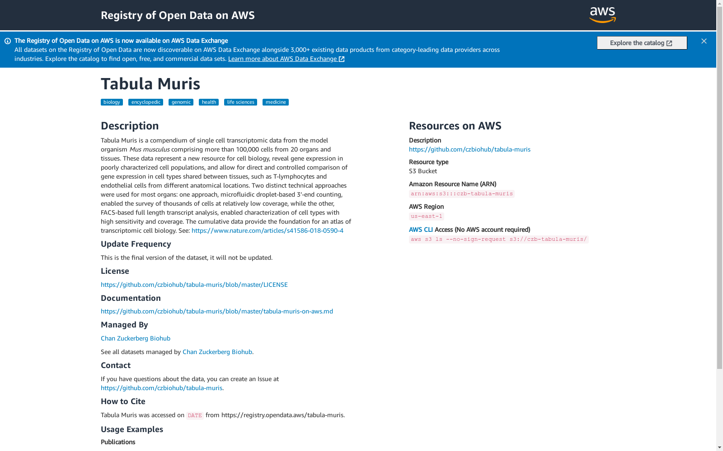Open Learn more about AWS Data Exchange
Screen dimensions: 723x451
[x=286, y=59]
